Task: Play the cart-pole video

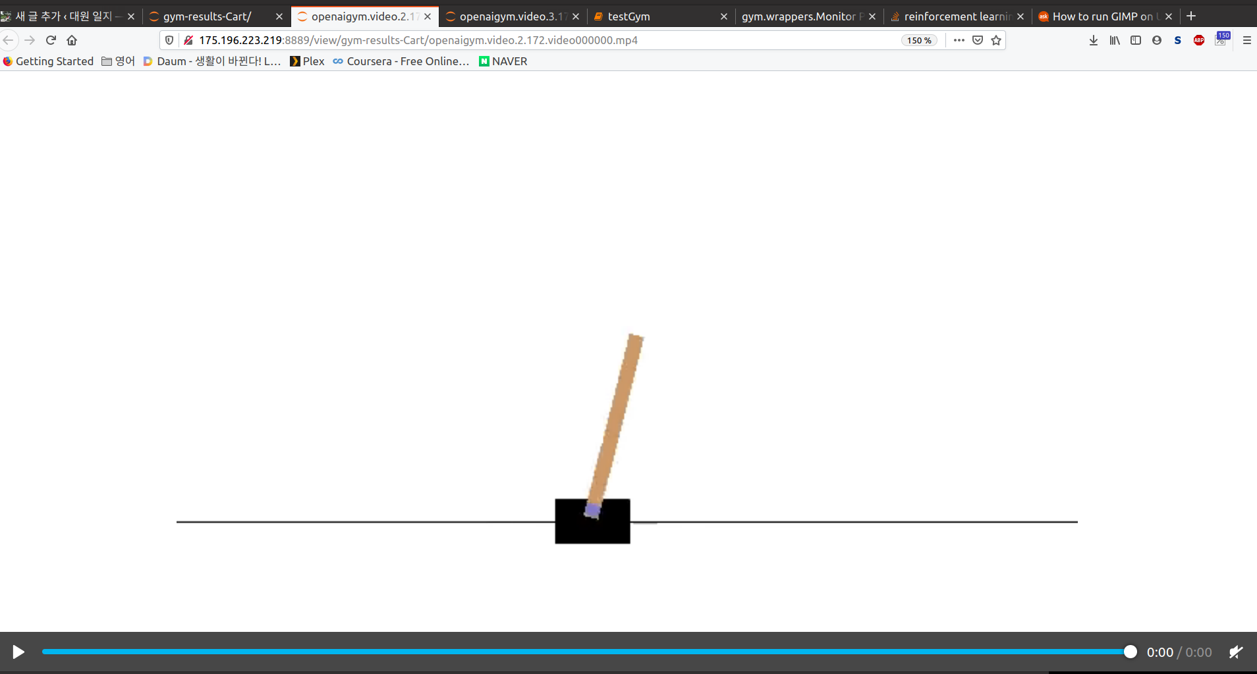Action: point(18,652)
